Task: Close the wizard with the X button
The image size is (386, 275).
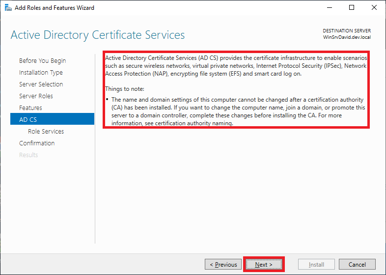Action: coord(374,8)
